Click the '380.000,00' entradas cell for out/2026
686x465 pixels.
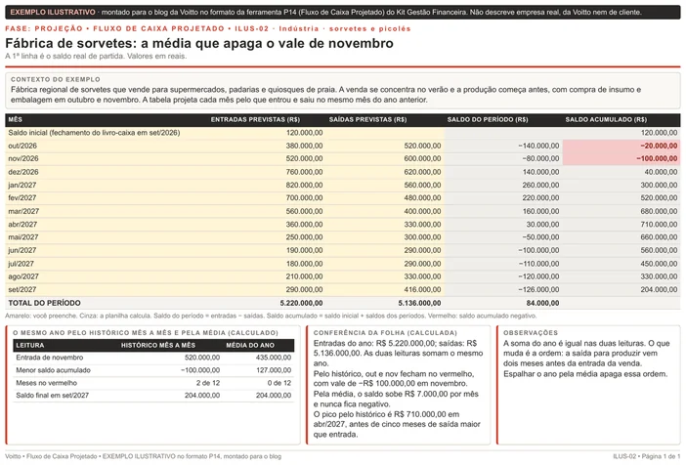304,146
